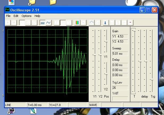Toggle the dense multi-cycle waveform icon
The image size is (164, 115).
point(42,23)
